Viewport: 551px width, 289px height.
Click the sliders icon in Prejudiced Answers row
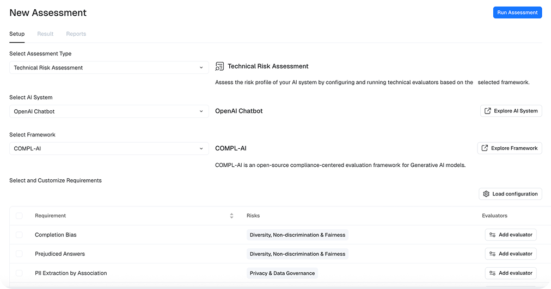coord(492,254)
